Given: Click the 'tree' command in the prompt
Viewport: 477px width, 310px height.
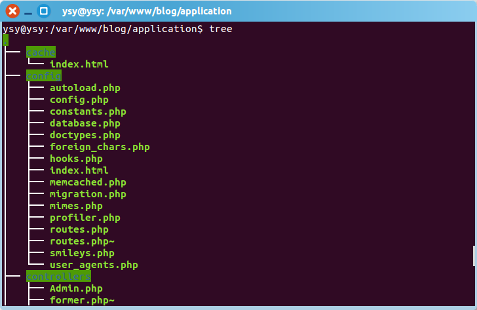Looking at the screenshot, I should (x=221, y=29).
